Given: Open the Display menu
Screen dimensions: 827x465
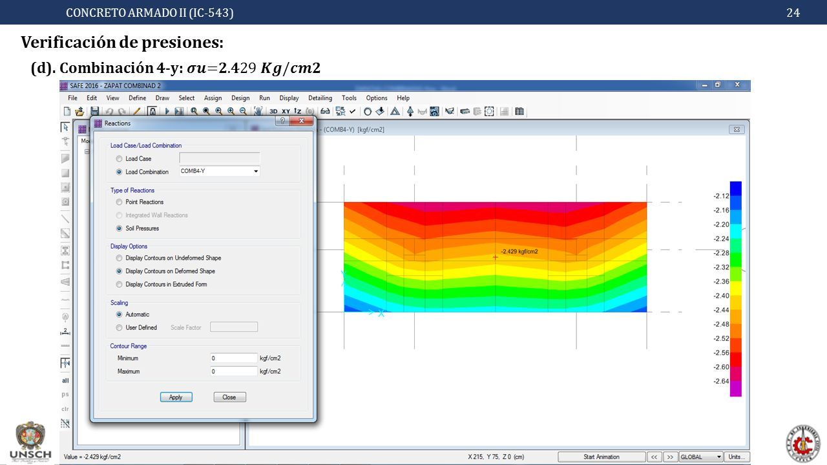Looking at the screenshot, I should 289,98.
